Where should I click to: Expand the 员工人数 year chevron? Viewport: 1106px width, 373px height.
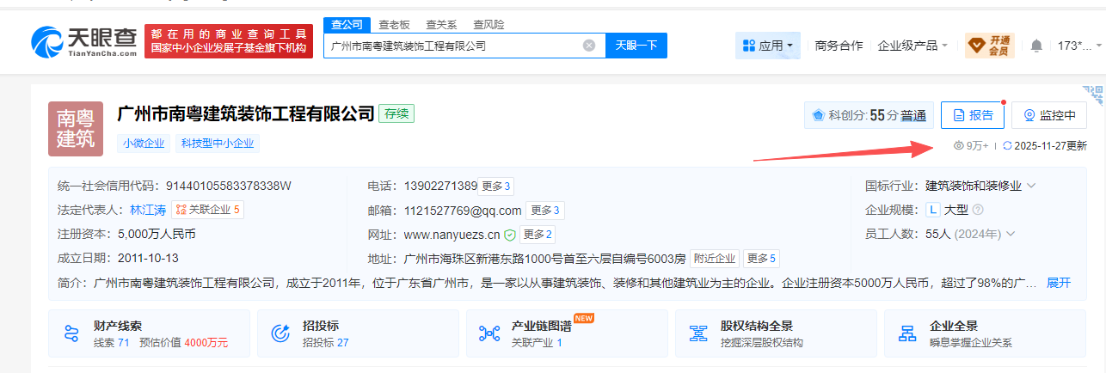tap(1011, 234)
